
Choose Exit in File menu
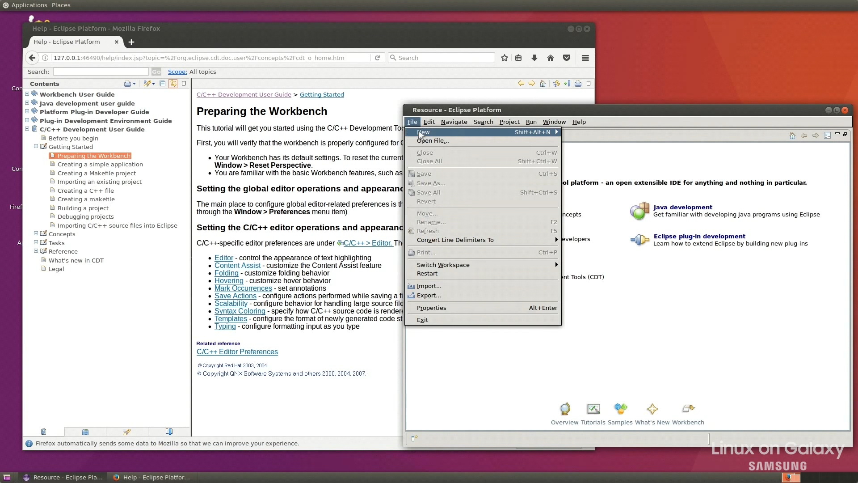[x=483, y=320]
